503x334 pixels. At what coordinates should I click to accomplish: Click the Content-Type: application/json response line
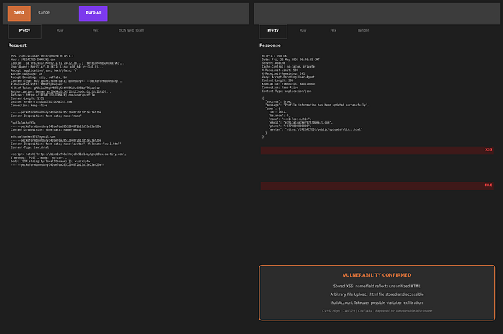tap(287, 91)
